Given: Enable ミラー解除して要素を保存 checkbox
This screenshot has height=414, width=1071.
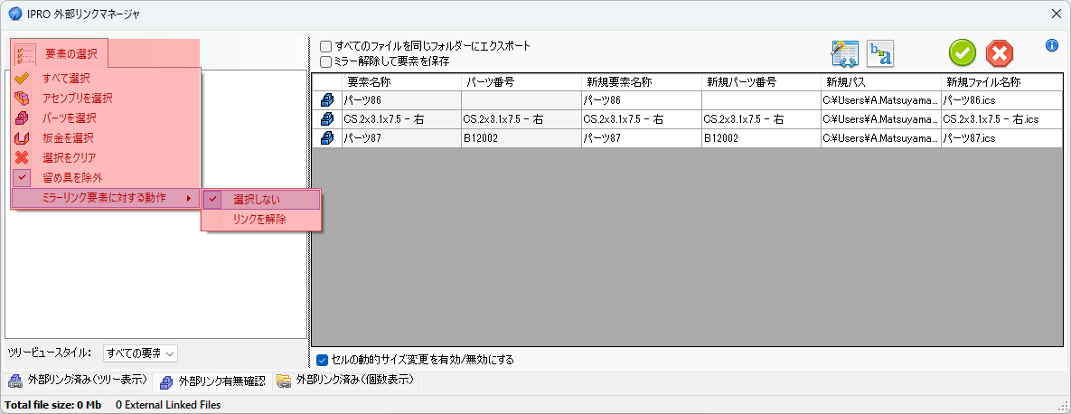Looking at the screenshot, I should (326, 61).
